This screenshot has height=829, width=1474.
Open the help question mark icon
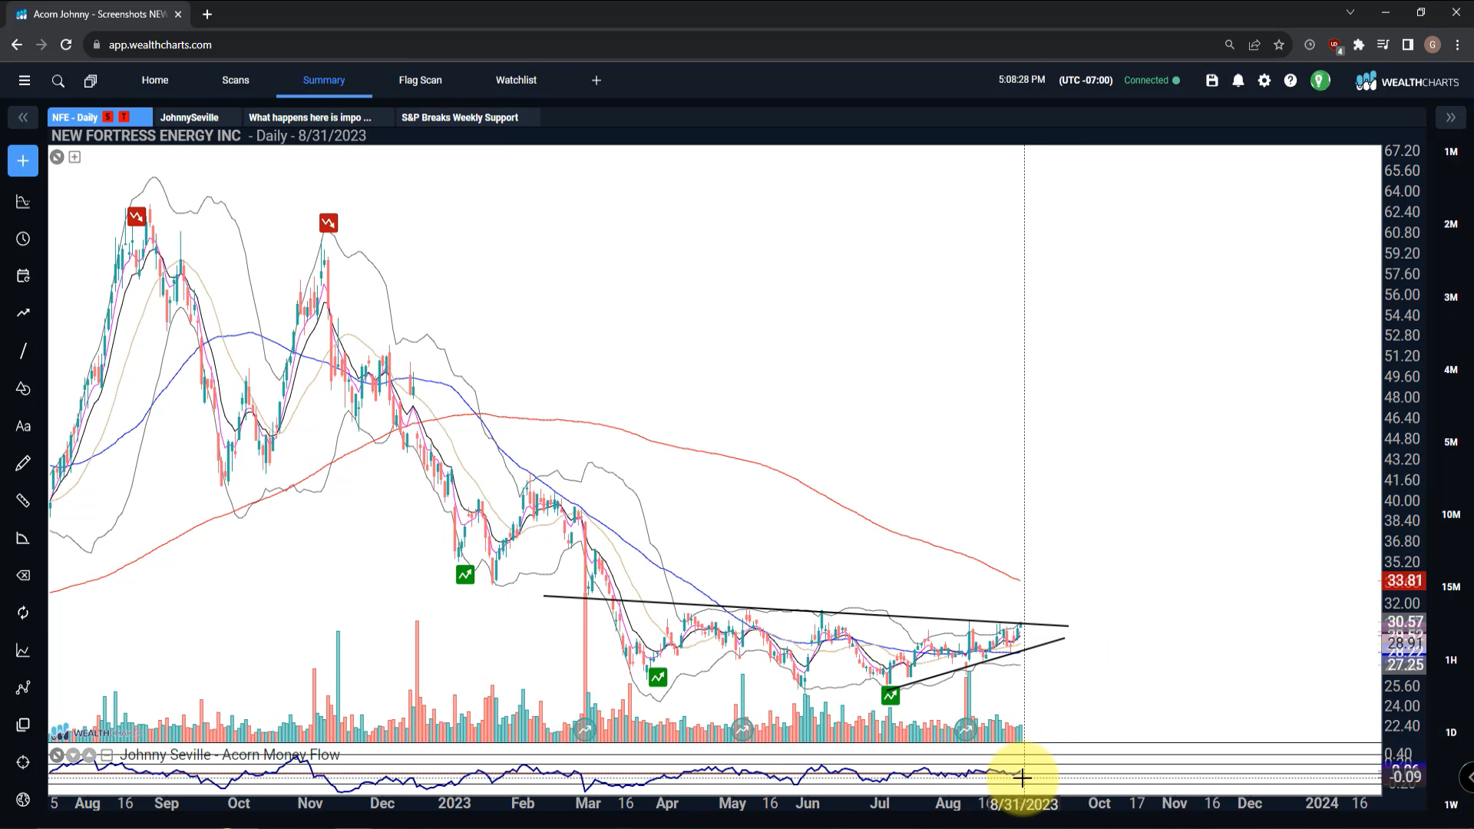1291,81
